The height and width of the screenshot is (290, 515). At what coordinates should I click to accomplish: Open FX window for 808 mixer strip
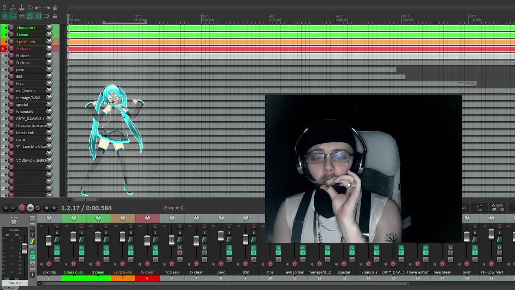(253, 248)
